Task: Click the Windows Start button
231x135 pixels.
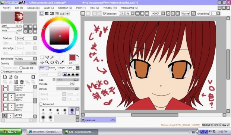Action: (10, 132)
